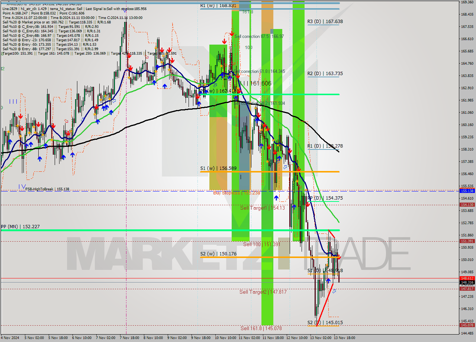Screen dimensions: 476x342
Task: Select the R2 (D) 163.735 pivot label
Action: pos(325,74)
